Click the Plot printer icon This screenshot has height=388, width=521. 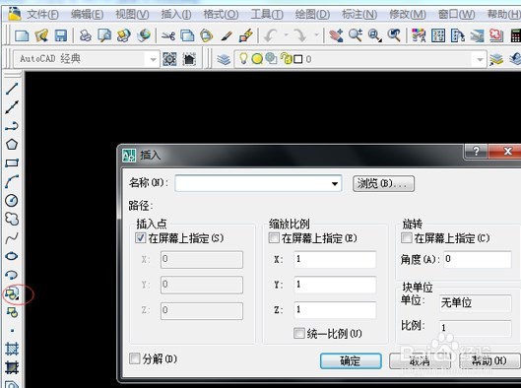point(86,35)
